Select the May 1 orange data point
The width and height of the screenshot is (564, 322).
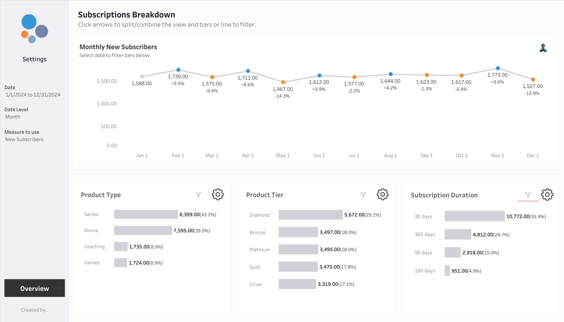283,82
